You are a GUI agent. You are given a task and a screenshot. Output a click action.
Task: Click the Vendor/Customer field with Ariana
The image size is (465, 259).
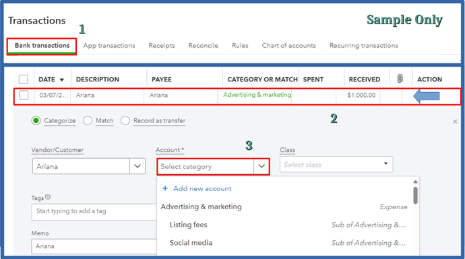[81, 166]
